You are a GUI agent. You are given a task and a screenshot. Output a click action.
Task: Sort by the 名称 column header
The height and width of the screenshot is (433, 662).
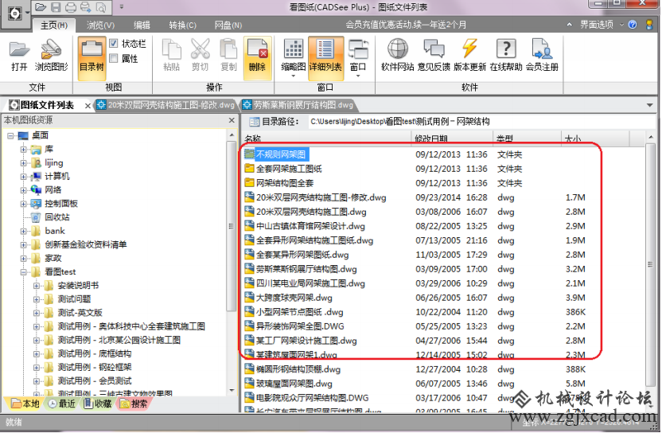tap(326, 138)
